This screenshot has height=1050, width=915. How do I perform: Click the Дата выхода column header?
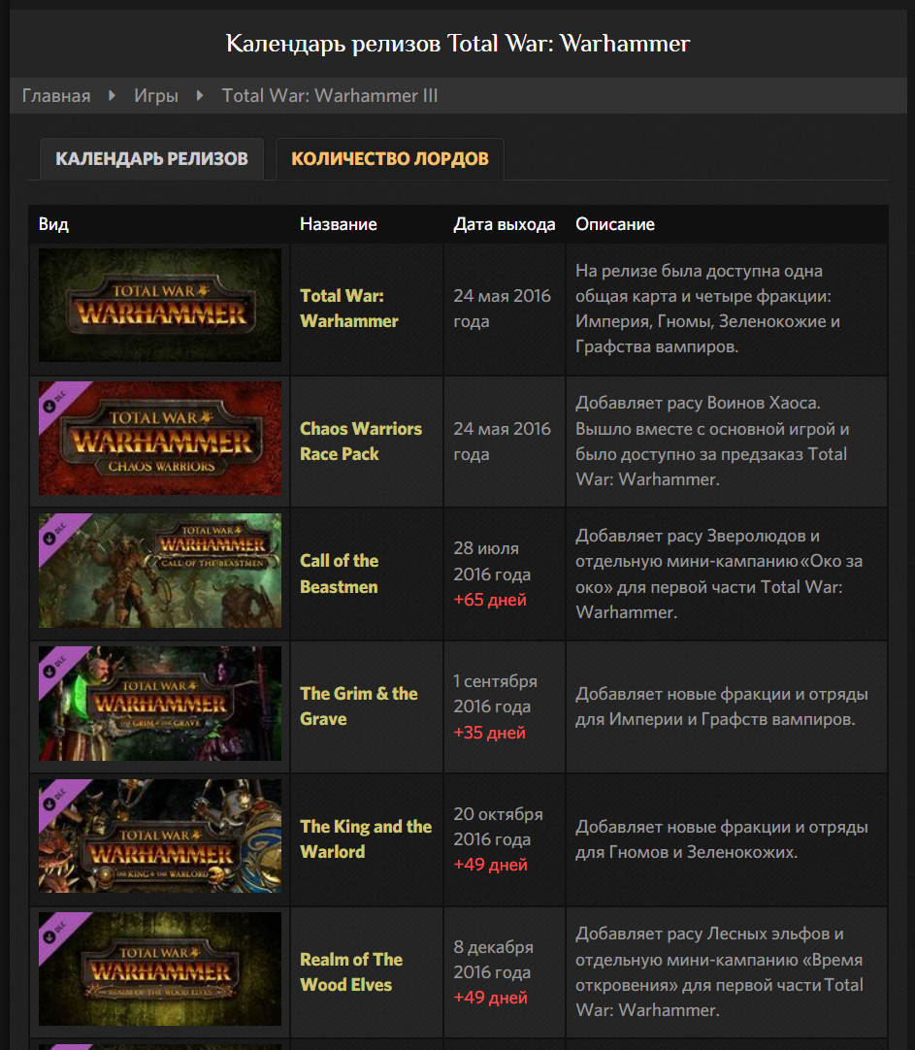click(504, 224)
